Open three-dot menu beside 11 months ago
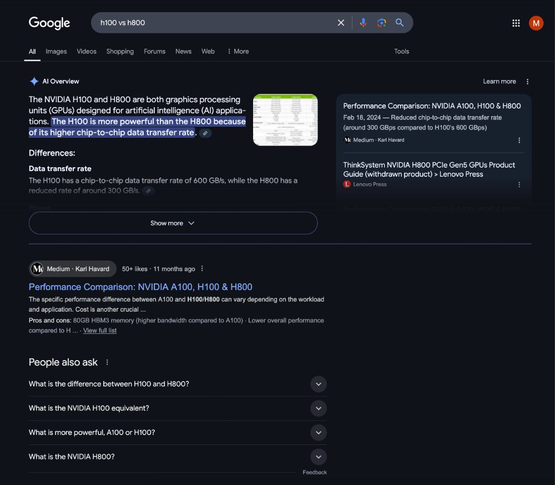This screenshot has height=485, width=555. tap(202, 268)
